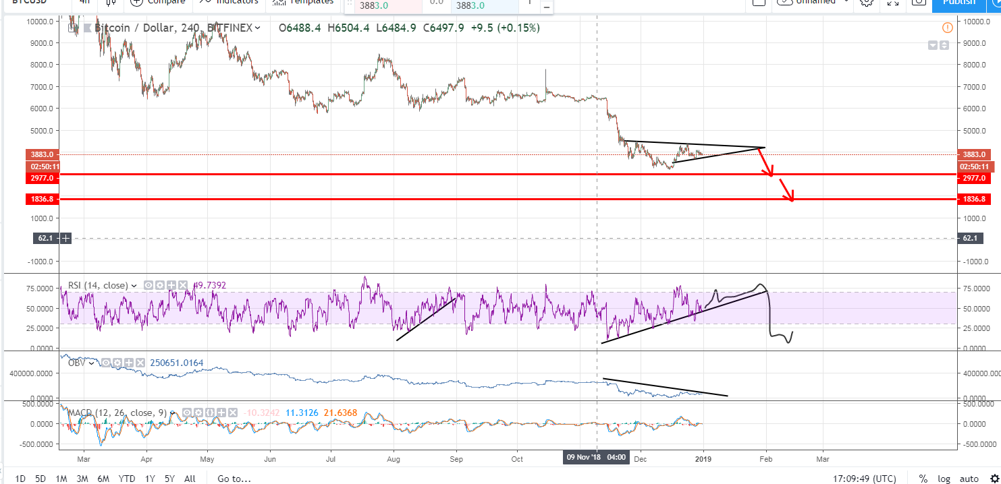This screenshot has width=1001, height=484.
Task: Click the plus icon beside 62.1 price label
Action: 65,238
